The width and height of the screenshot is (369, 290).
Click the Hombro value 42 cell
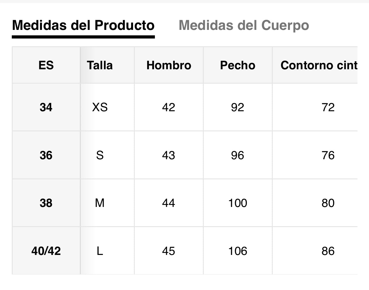[x=169, y=107]
